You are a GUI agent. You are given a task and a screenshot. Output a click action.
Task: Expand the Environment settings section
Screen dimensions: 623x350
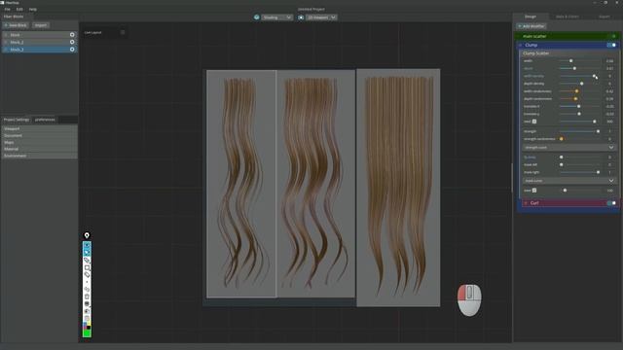(x=39, y=156)
